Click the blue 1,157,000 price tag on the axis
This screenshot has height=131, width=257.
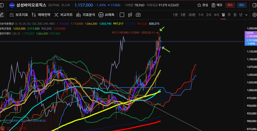tap(251, 42)
